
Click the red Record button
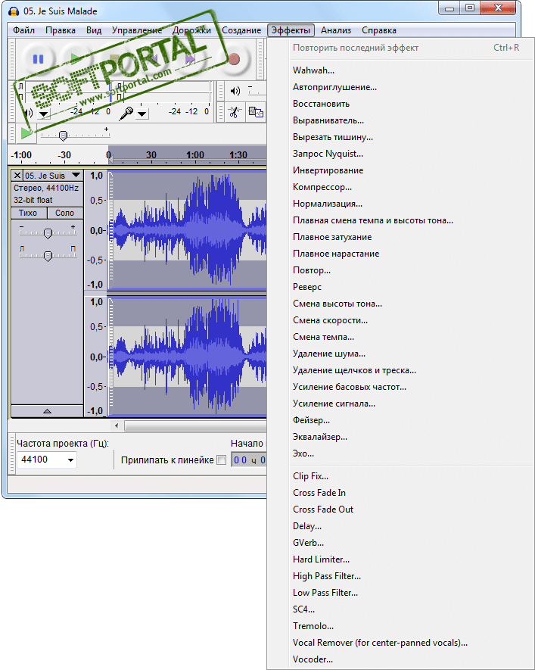(234, 58)
